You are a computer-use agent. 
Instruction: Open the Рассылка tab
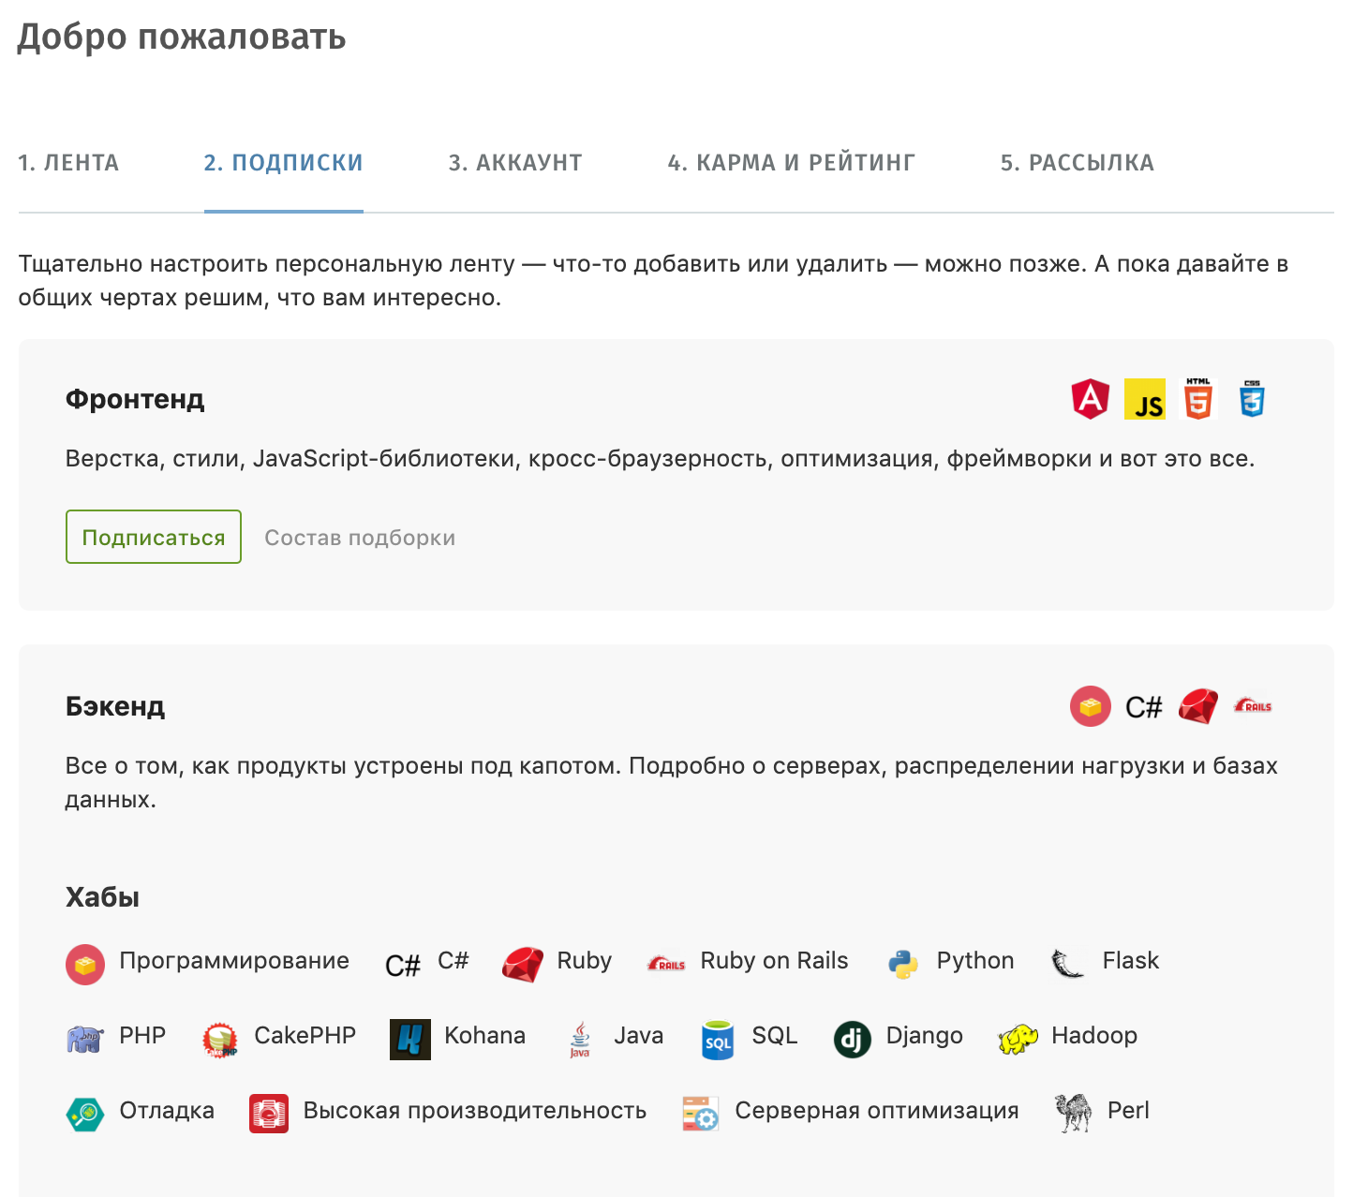pos(1078,161)
